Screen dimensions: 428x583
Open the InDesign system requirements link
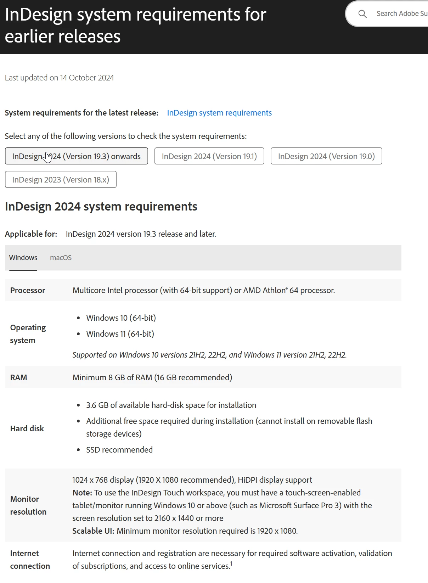[219, 113]
